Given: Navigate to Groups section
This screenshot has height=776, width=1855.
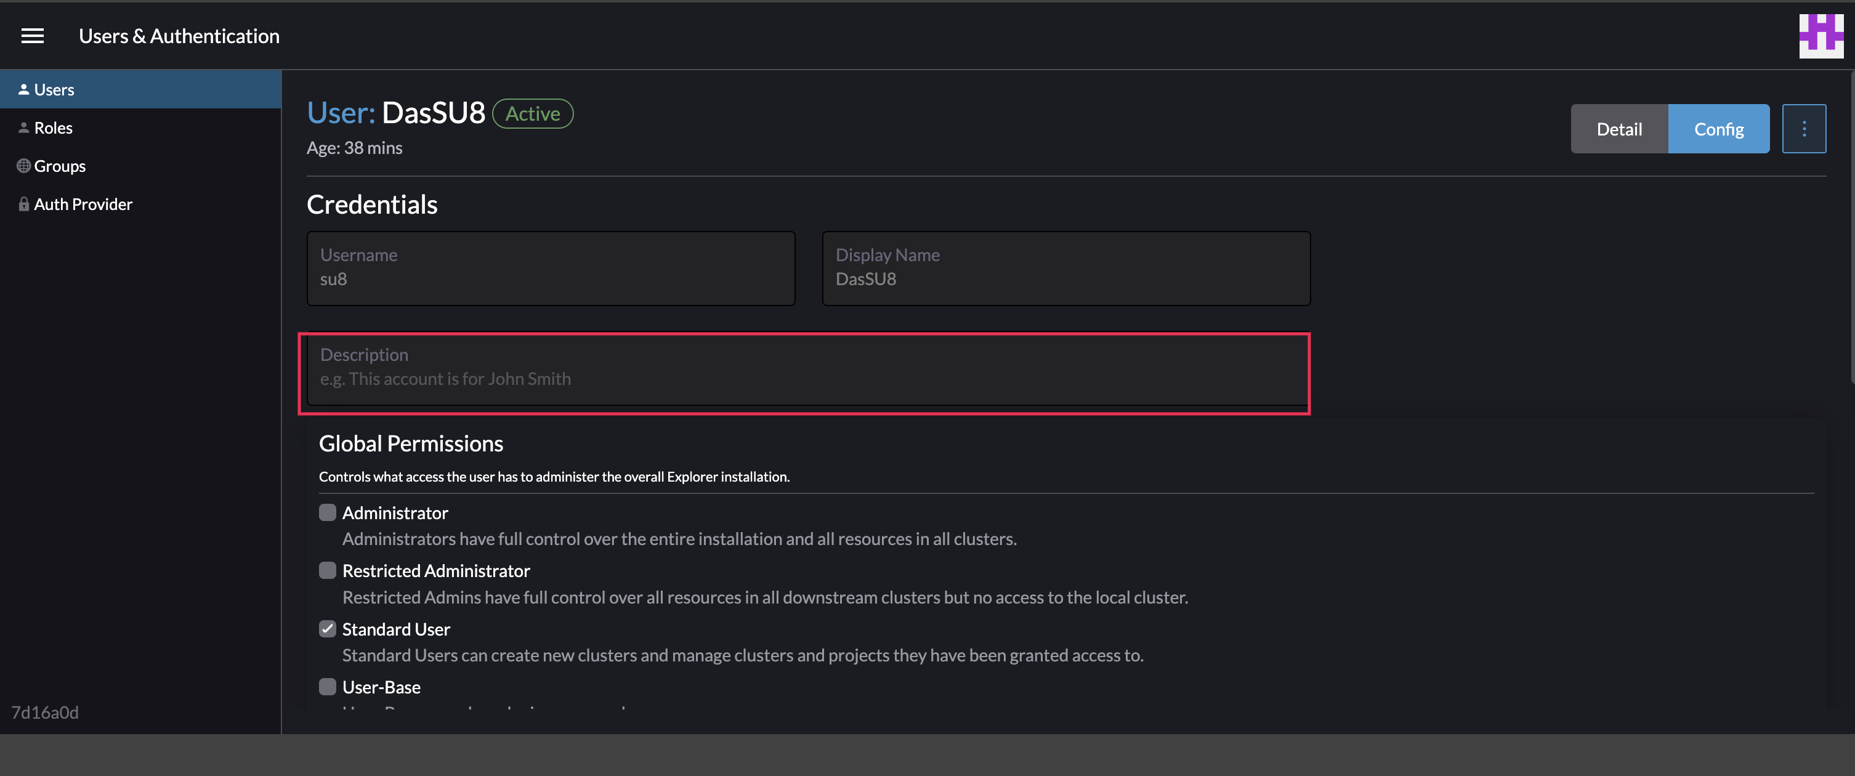Looking at the screenshot, I should [x=59, y=165].
